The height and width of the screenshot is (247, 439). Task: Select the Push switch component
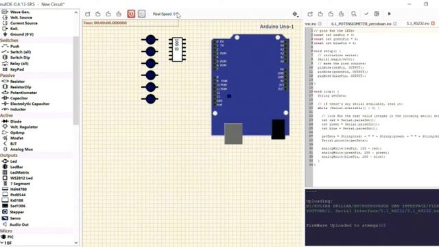point(14,46)
